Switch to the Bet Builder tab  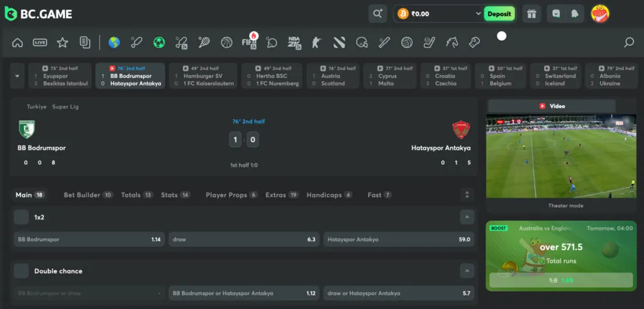tap(88, 194)
